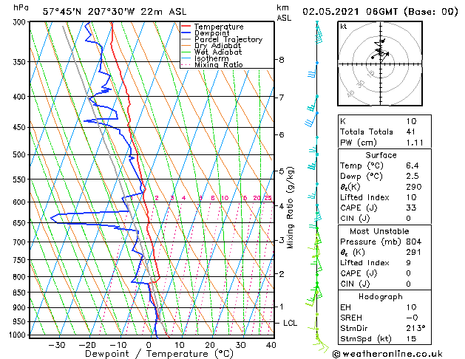Click the kt label in hodograph

click(x=344, y=27)
